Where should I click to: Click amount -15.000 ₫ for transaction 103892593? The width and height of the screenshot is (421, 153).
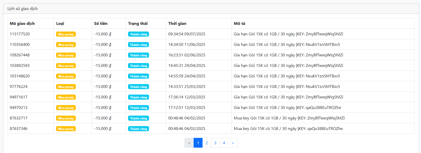point(103,65)
